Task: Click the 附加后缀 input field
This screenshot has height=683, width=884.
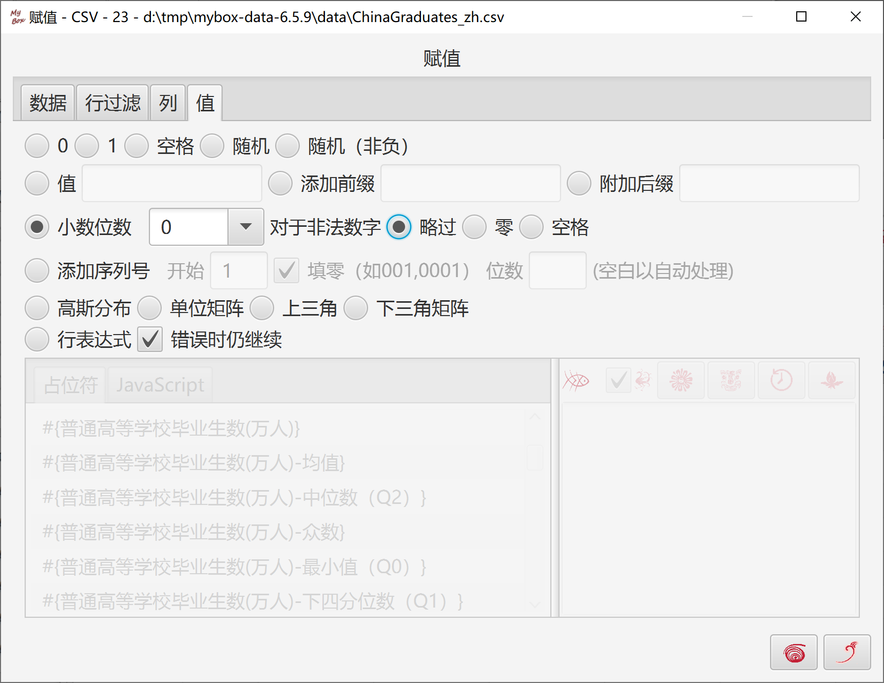Action: [770, 183]
